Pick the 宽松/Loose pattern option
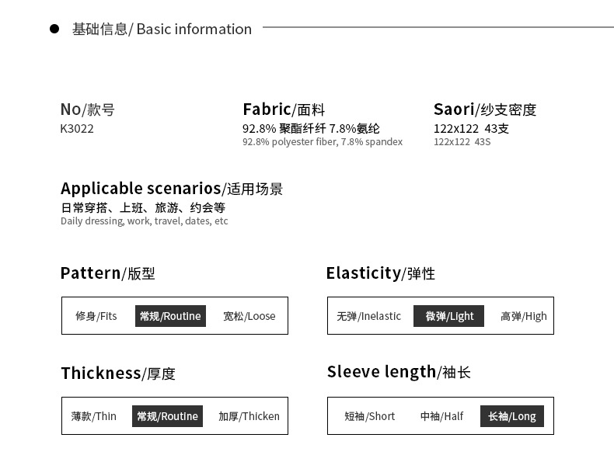Screen dimensions: 614x469 [249, 316]
